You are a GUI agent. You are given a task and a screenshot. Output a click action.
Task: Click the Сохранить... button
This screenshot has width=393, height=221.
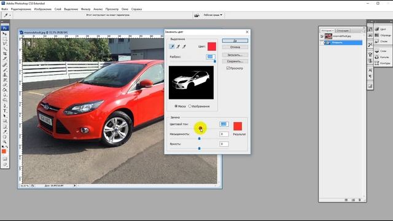tap(235, 61)
